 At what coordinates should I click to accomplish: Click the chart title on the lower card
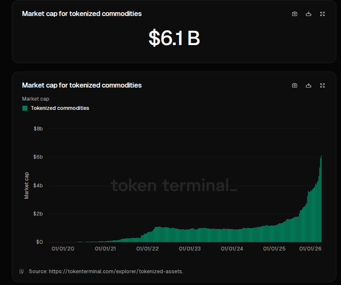coord(82,85)
